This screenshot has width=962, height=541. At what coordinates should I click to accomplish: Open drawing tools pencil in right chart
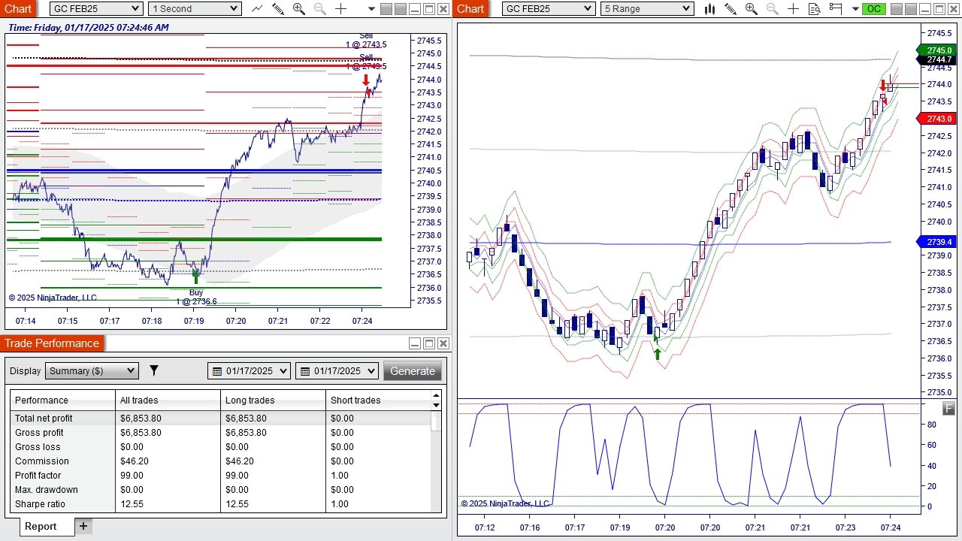tap(731, 9)
